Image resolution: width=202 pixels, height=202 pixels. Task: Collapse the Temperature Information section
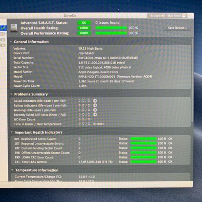[12, 170]
